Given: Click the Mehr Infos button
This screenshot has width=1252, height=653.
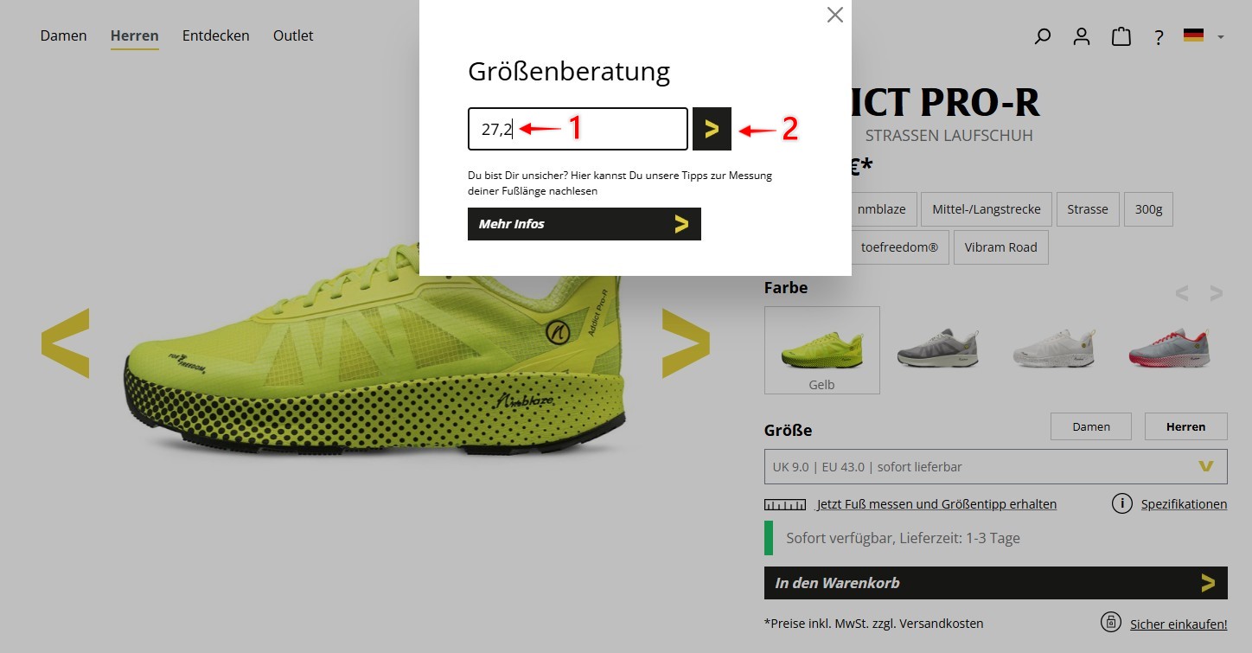Looking at the screenshot, I should click(584, 224).
